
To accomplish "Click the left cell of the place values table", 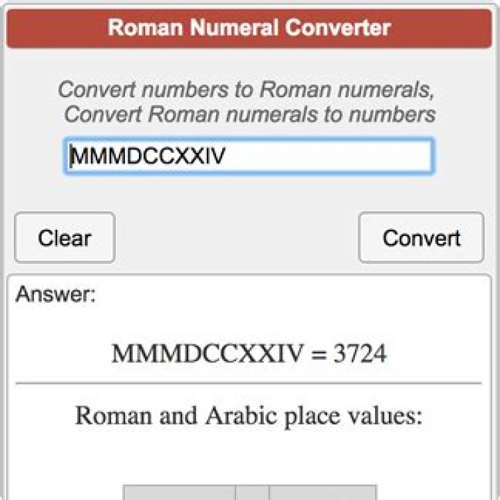I will (x=180, y=492).
